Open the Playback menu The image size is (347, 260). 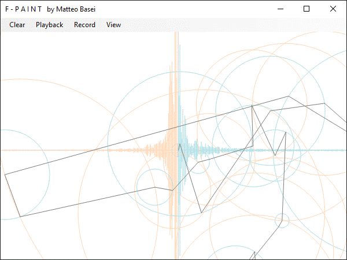click(x=49, y=25)
